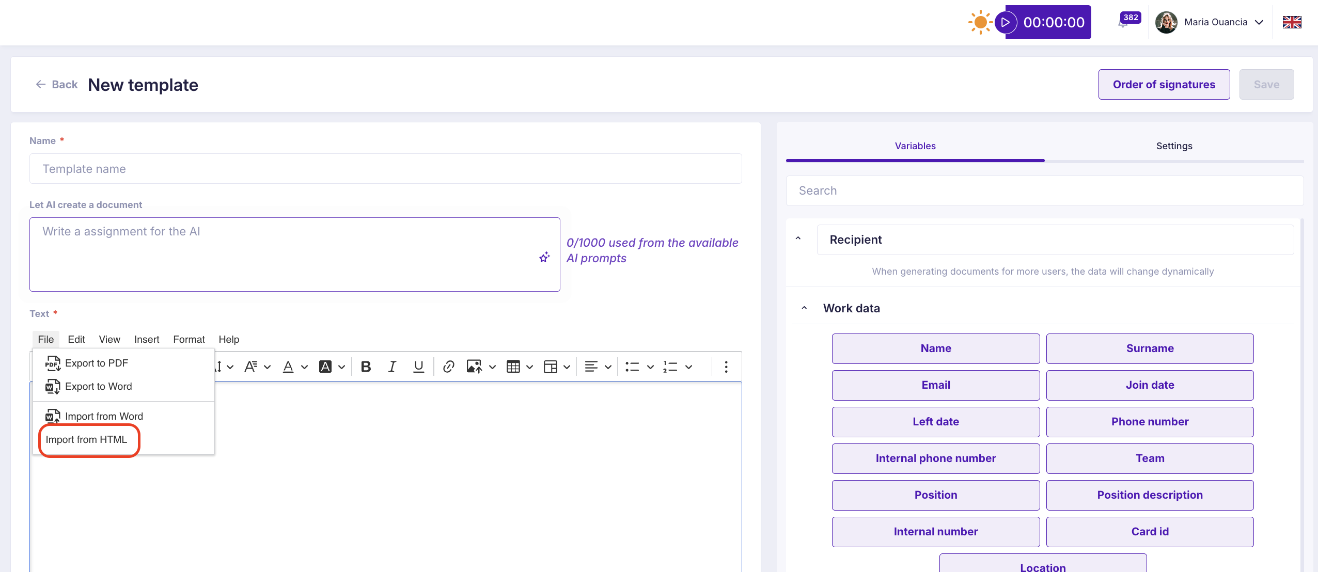Start the timer with play button
The image size is (1318, 572).
(x=1005, y=22)
